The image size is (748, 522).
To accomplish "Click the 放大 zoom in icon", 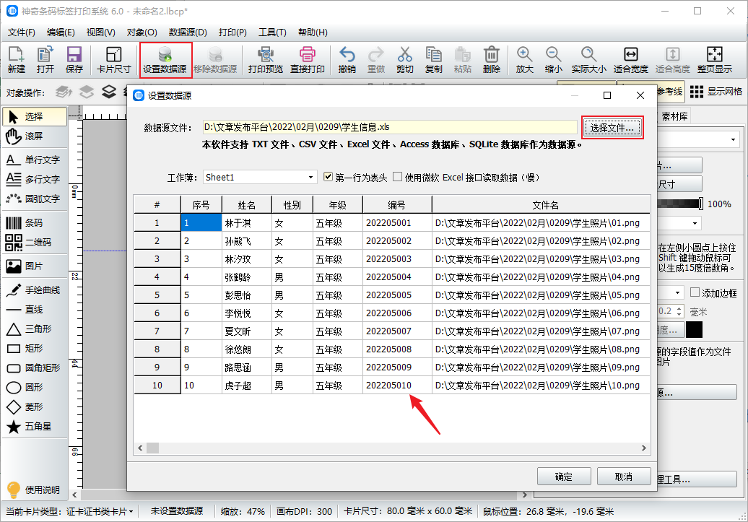I will (x=524, y=55).
